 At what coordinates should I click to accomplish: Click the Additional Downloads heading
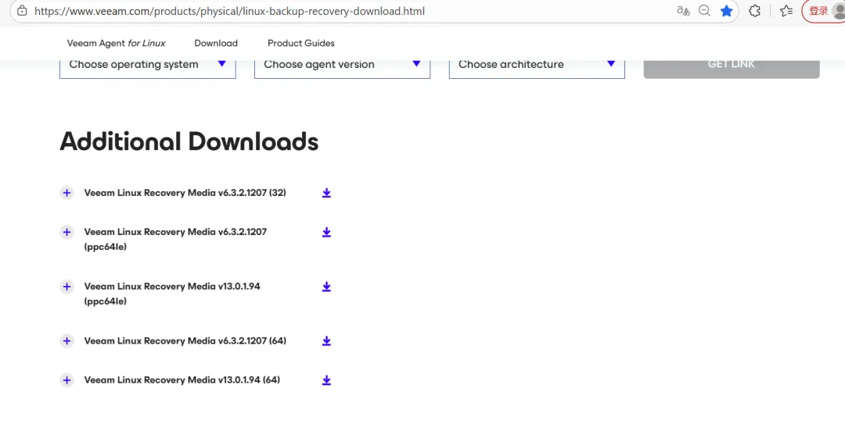click(189, 141)
